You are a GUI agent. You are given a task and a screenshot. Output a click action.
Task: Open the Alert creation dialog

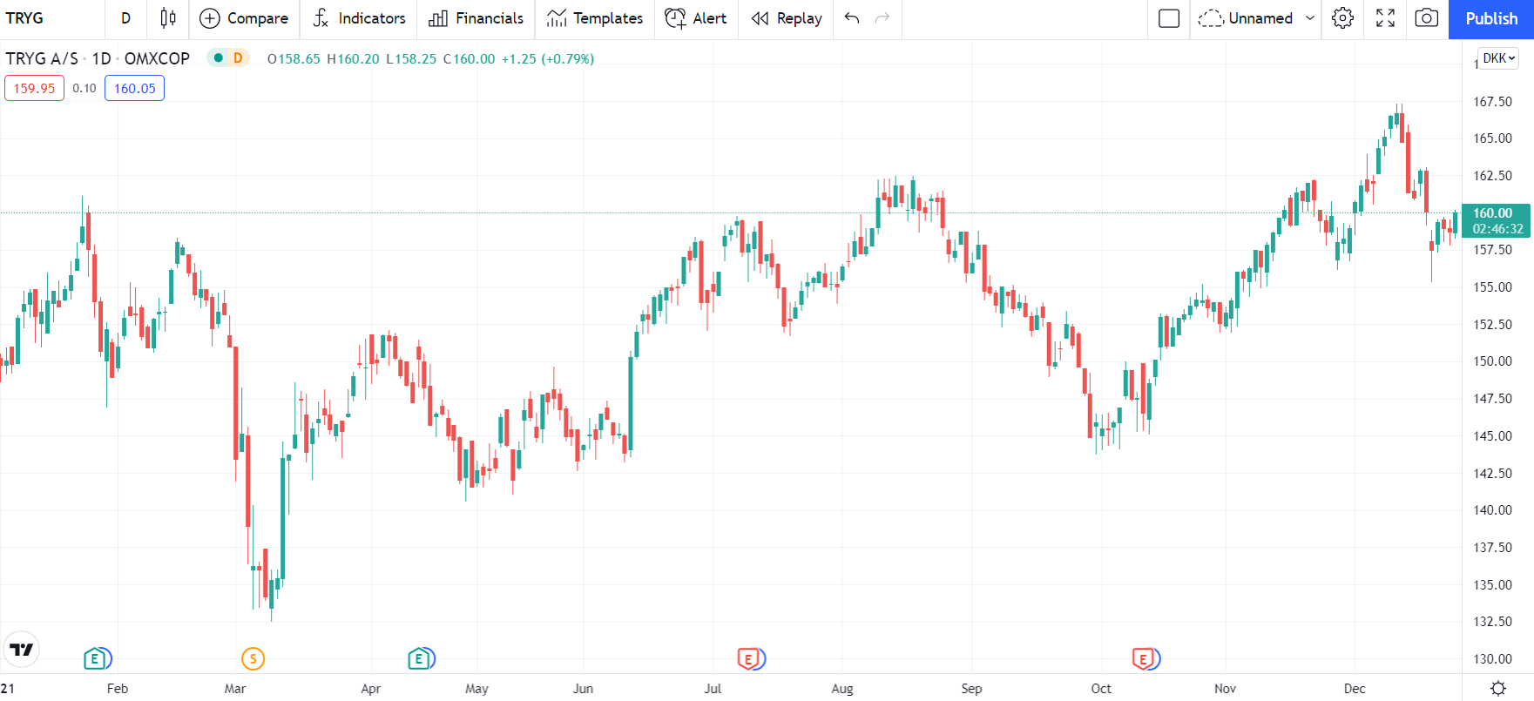tap(696, 18)
